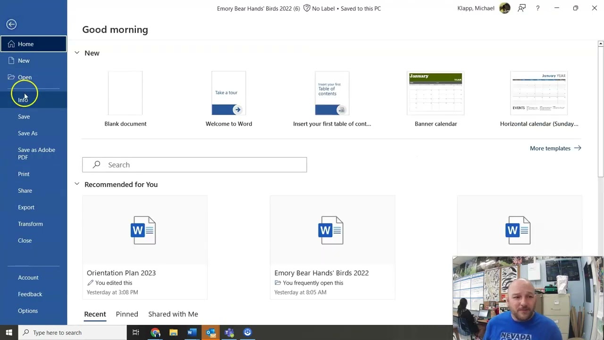Open the Welcome to Word template

coord(229,100)
